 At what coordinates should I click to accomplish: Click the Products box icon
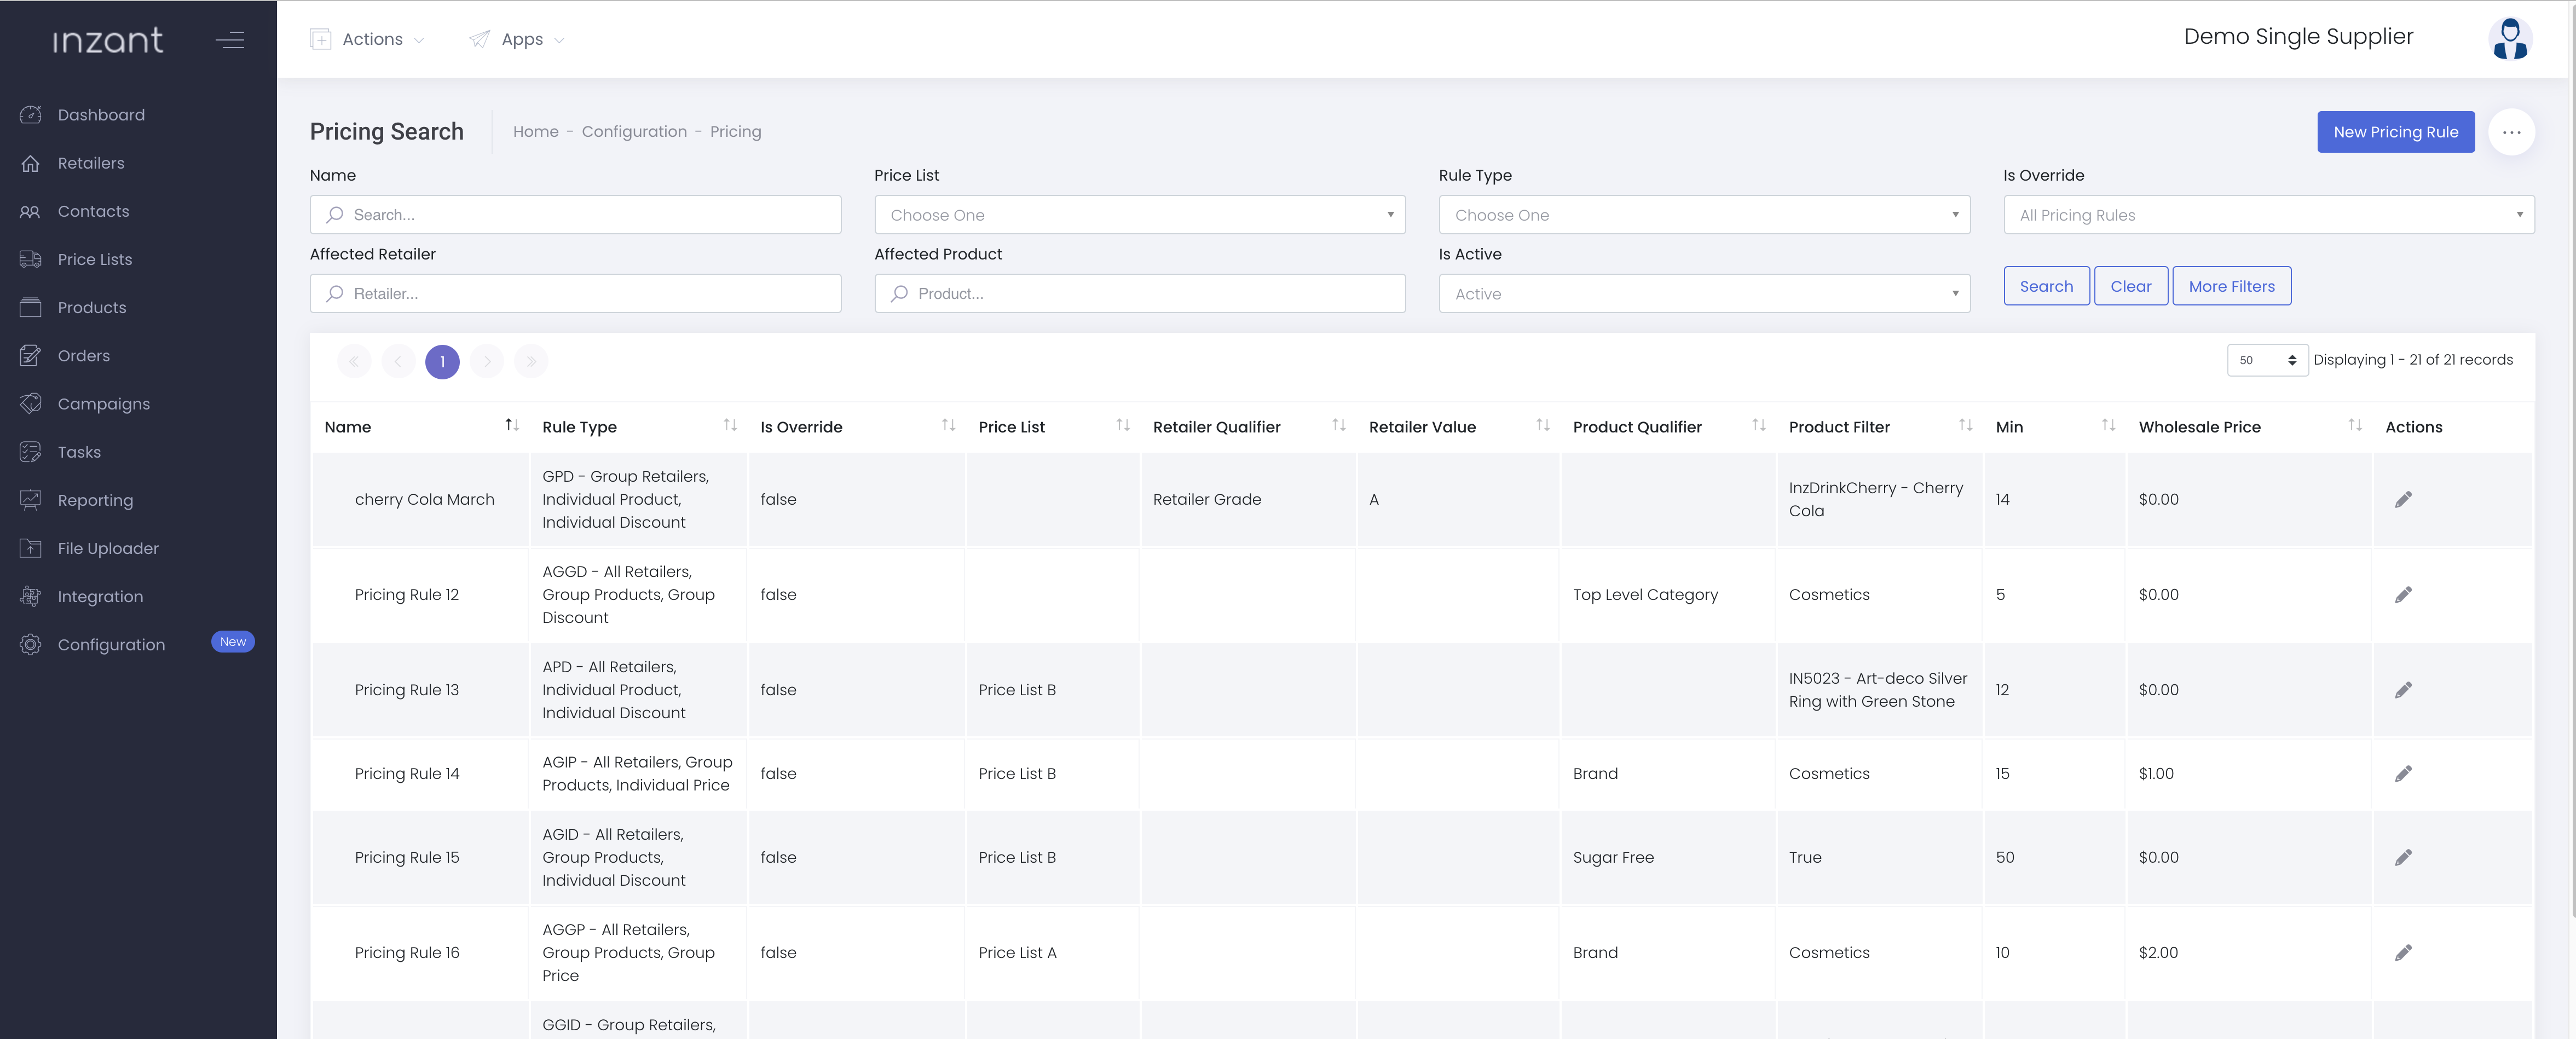pyautogui.click(x=31, y=307)
